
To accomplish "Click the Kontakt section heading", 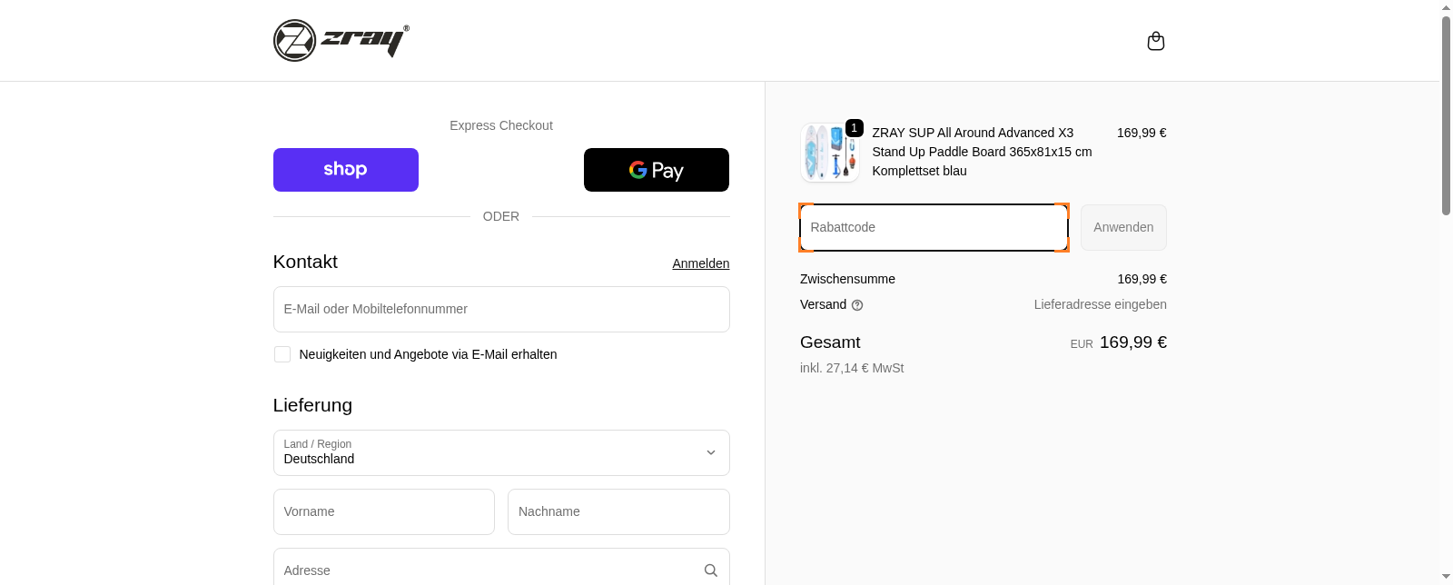I will 305,262.
